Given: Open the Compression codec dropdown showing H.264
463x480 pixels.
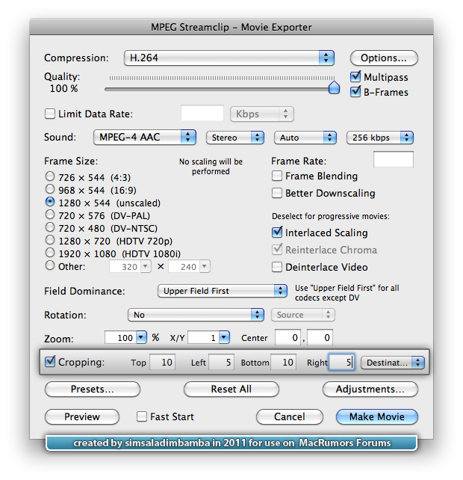Looking at the screenshot, I should pyautogui.click(x=229, y=58).
